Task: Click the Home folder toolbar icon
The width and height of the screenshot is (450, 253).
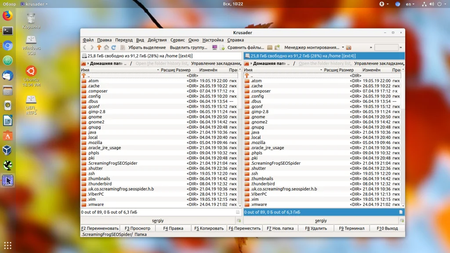Action: coord(106,47)
